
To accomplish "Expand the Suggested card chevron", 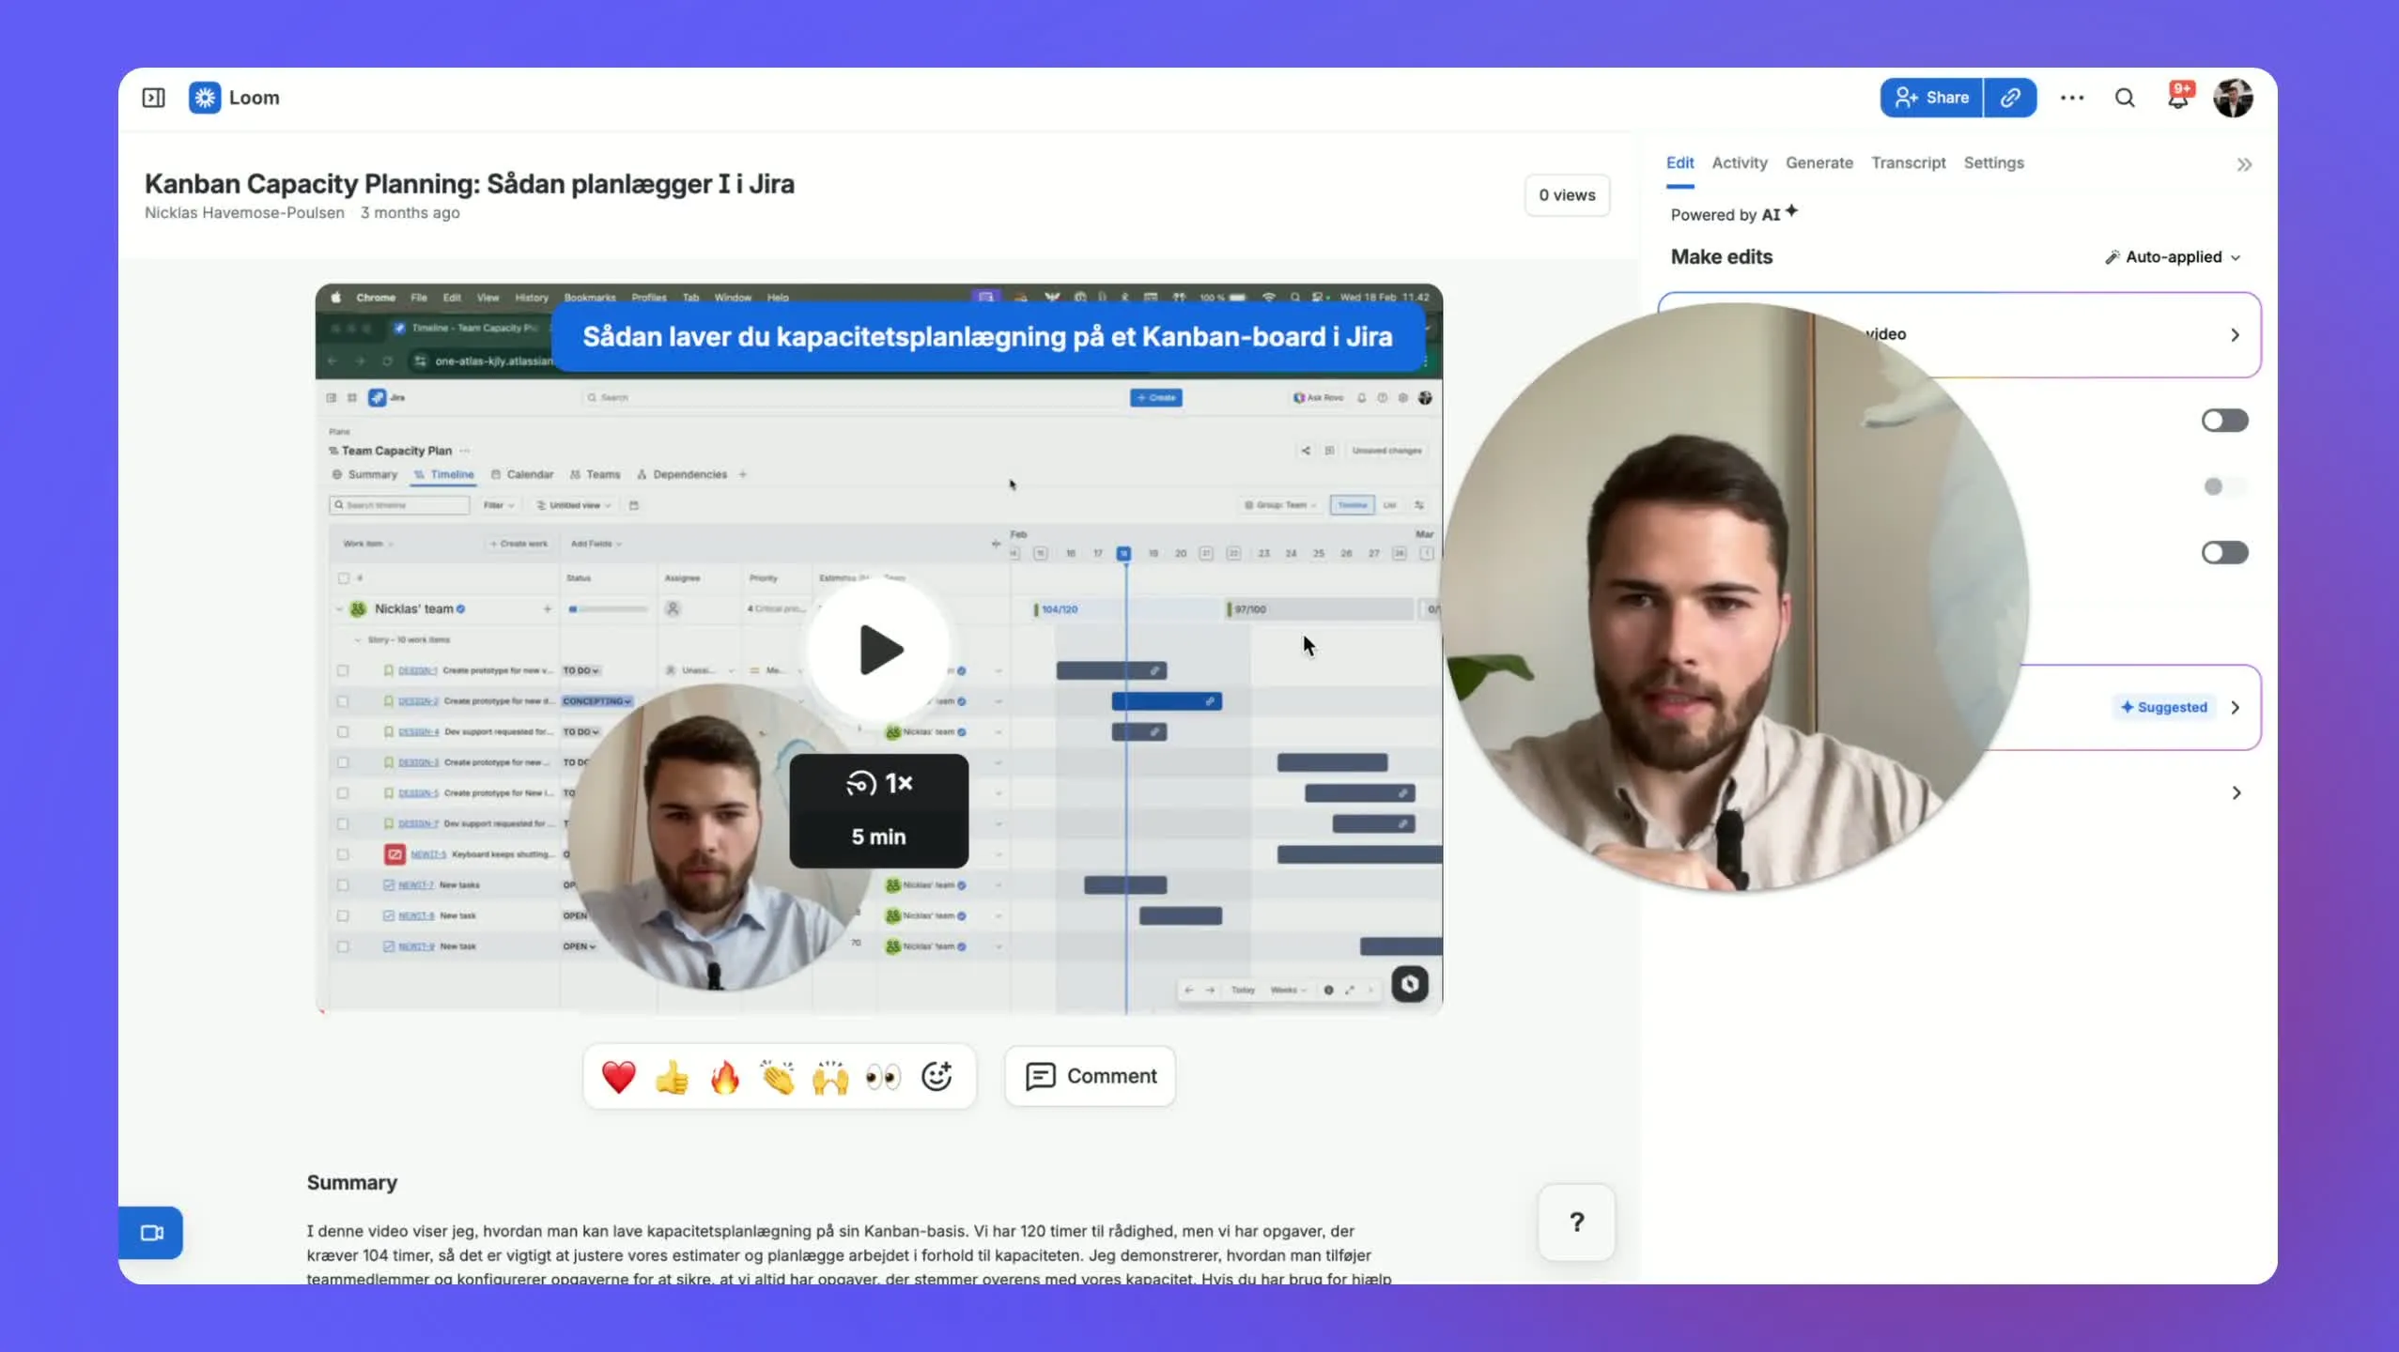I will point(2236,708).
